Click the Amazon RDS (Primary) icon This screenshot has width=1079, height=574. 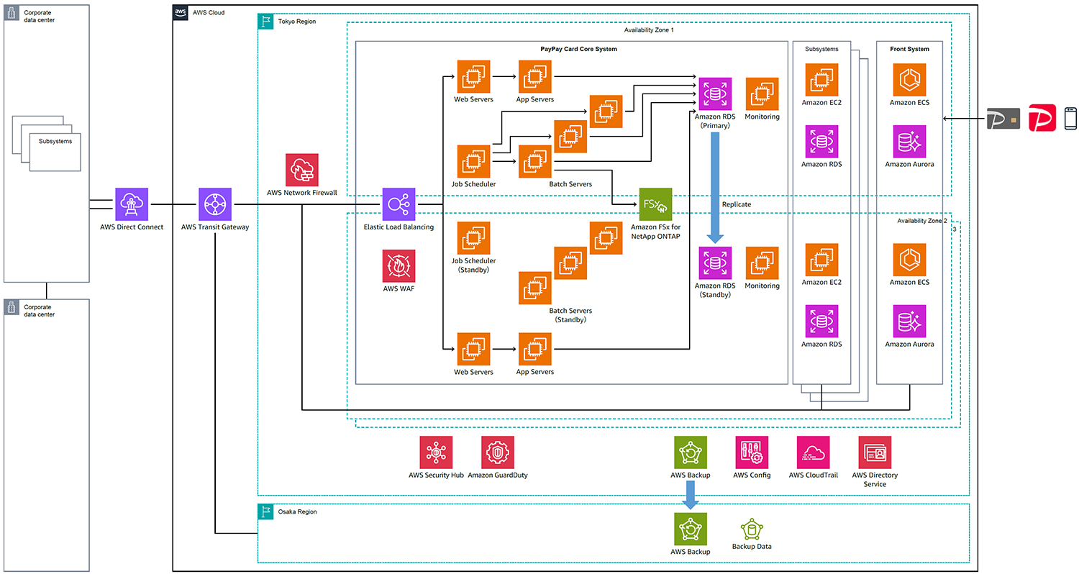tap(715, 94)
